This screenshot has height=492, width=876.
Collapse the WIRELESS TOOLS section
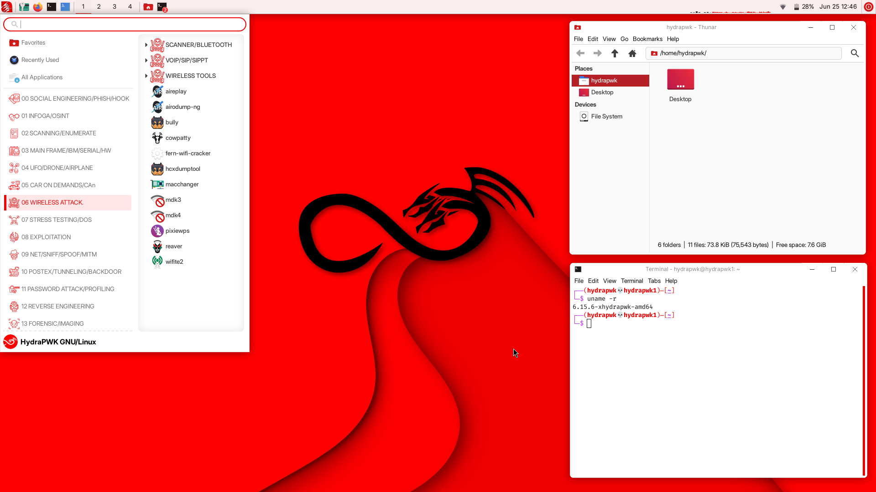146,76
